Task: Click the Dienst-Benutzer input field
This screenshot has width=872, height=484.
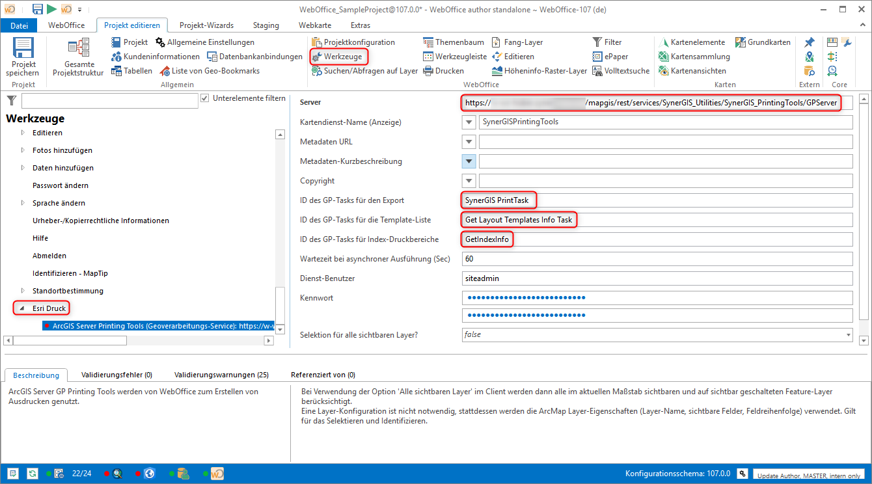Action: 657,278
